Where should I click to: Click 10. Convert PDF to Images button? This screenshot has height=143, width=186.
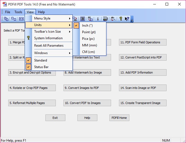pos(87,103)
